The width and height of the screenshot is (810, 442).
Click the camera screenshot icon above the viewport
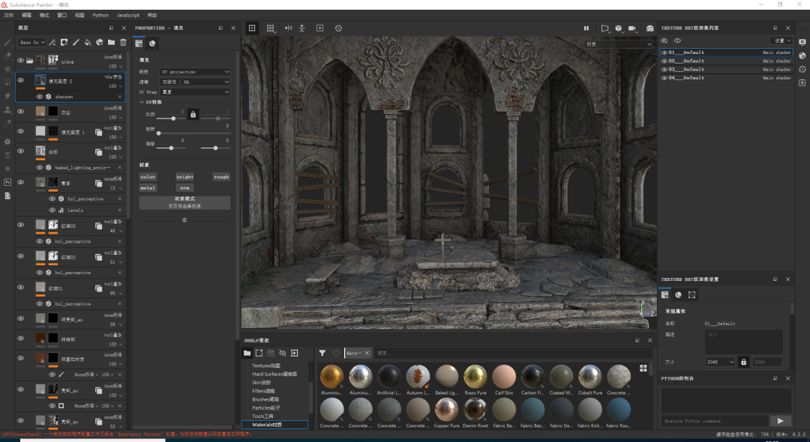[x=649, y=28]
